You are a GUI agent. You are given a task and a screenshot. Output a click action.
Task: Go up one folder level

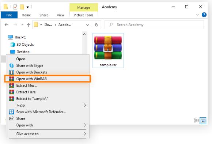[x=29, y=25]
